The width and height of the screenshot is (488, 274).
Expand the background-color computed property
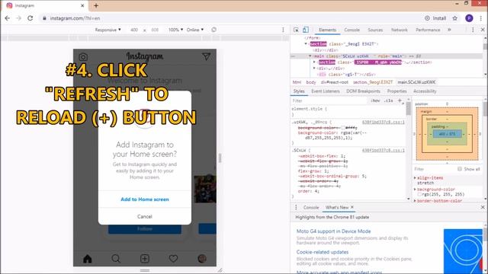pos(415,190)
